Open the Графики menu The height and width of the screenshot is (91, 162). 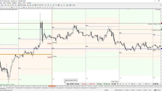(14, 3)
